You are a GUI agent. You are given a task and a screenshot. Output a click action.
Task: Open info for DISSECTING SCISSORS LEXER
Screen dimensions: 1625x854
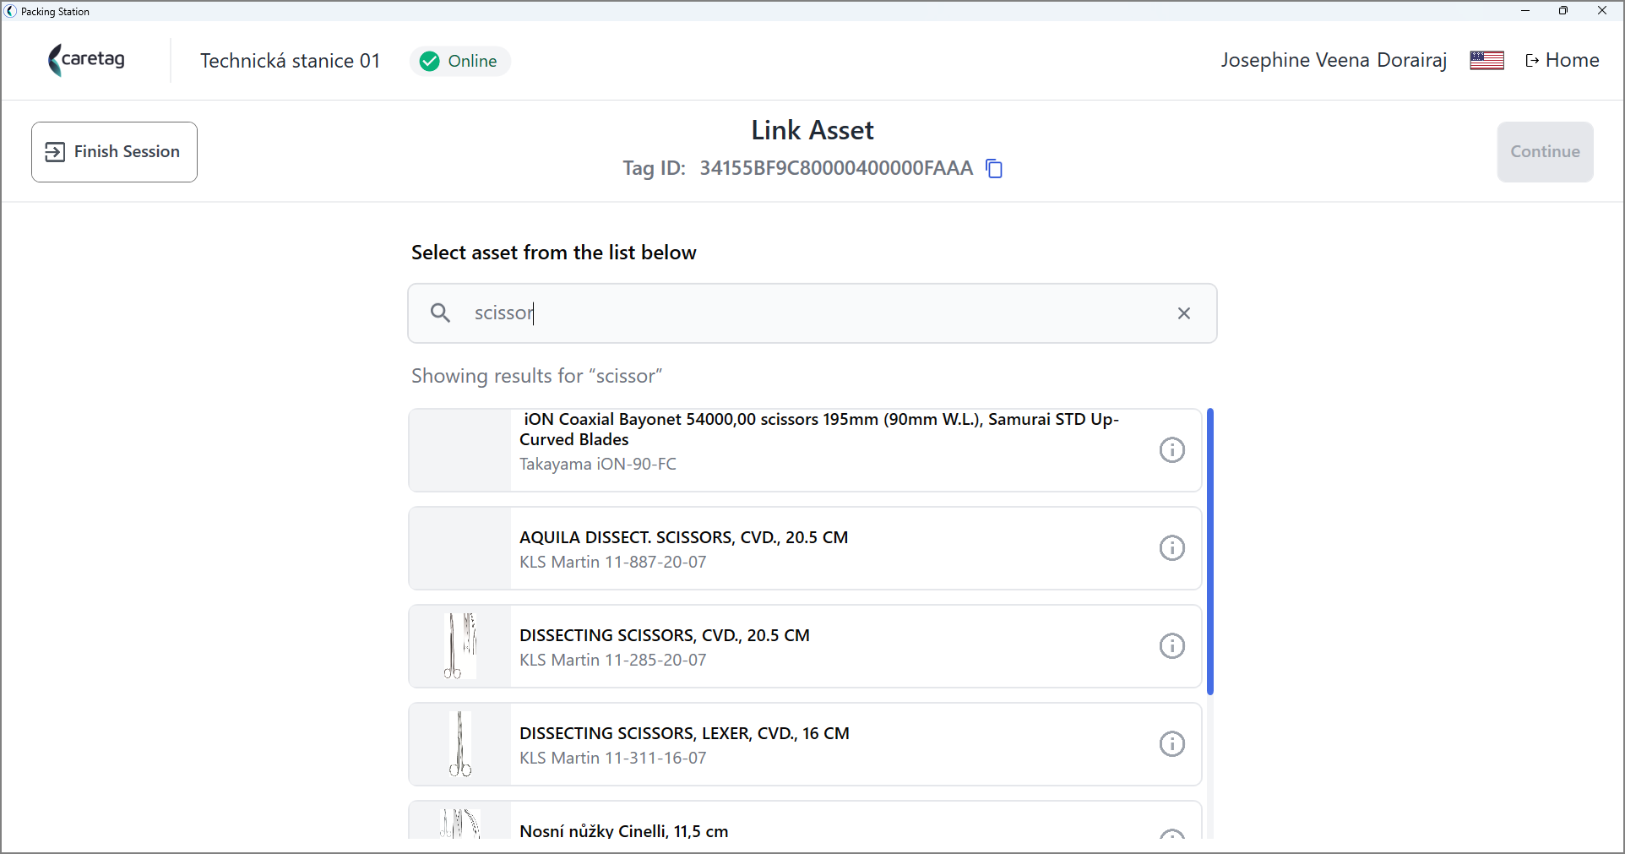coord(1171,744)
